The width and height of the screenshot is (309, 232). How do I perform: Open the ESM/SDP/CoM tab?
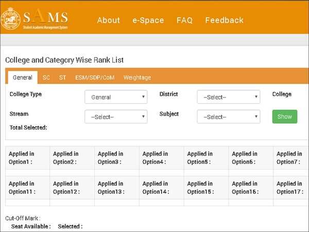94,78
